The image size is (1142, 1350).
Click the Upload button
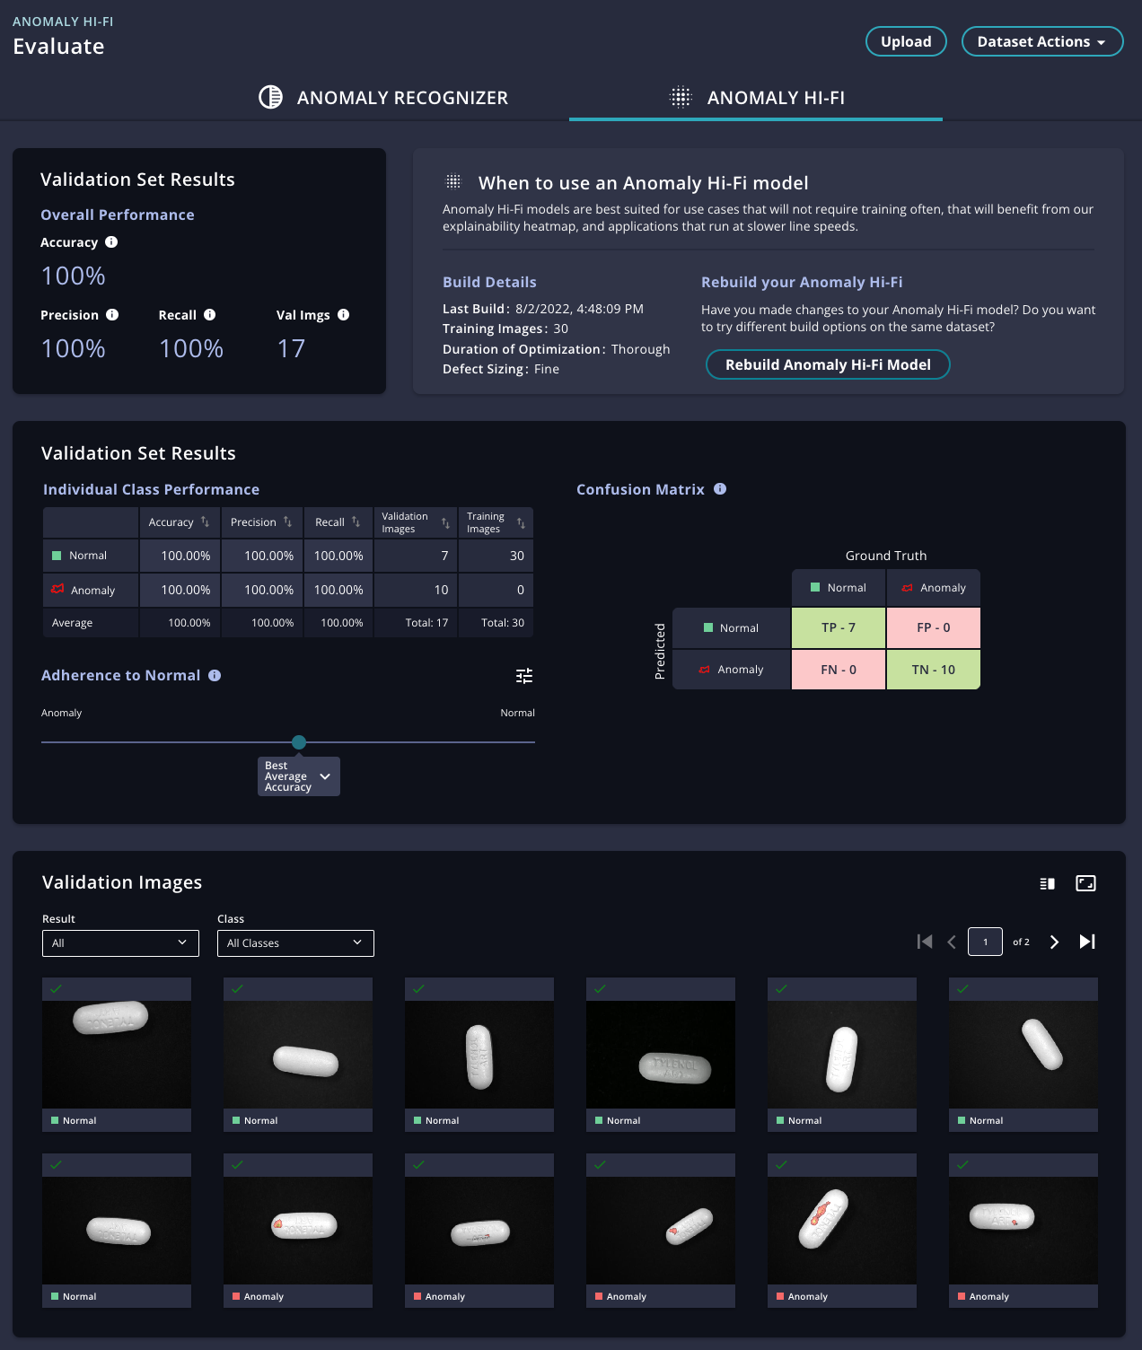(906, 40)
